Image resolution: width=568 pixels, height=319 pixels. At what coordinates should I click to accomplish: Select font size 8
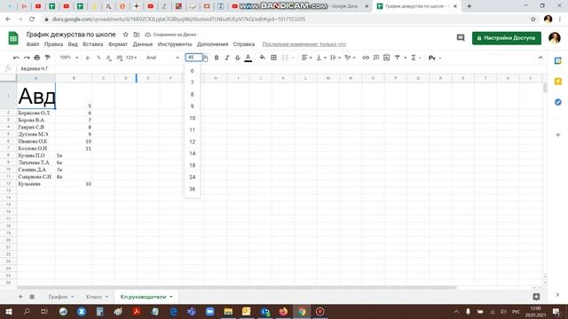[x=192, y=95]
